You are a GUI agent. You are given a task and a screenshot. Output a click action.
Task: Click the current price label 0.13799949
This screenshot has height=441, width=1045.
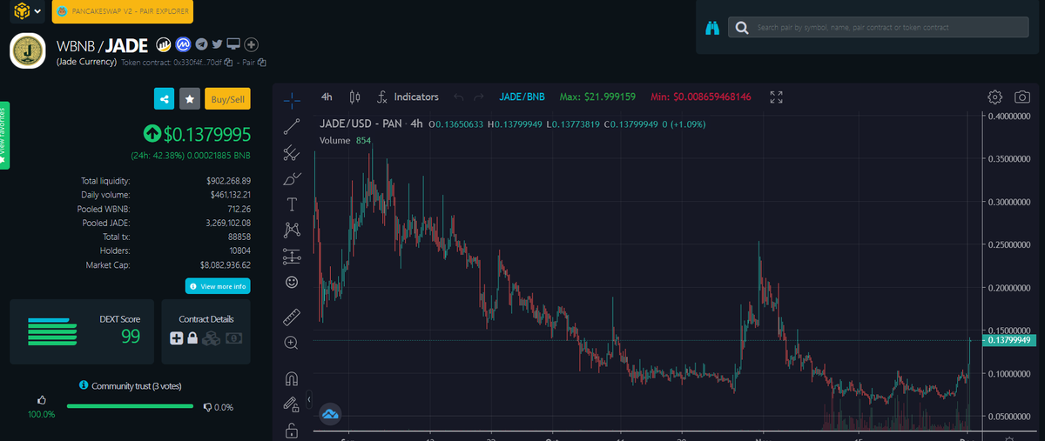[x=1010, y=340]
